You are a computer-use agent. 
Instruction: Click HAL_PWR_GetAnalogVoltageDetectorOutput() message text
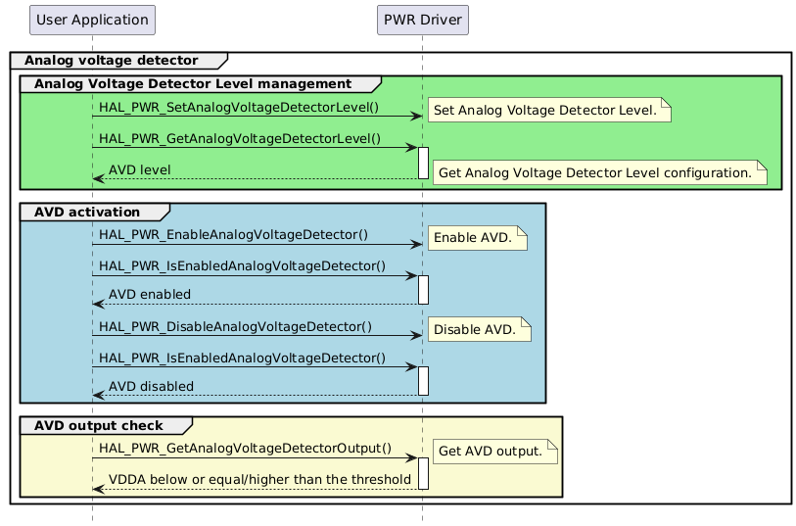click(x=245, y=449)
